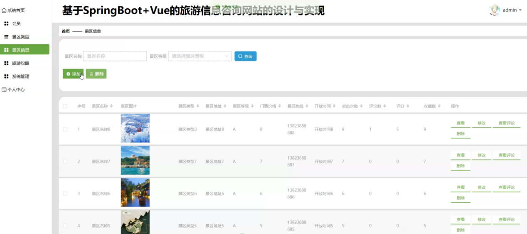The width and height of the screenshot is (527, 234).
Task: Click the 会员 grid icon in sidebar
Action: click(x=6, y=24)
